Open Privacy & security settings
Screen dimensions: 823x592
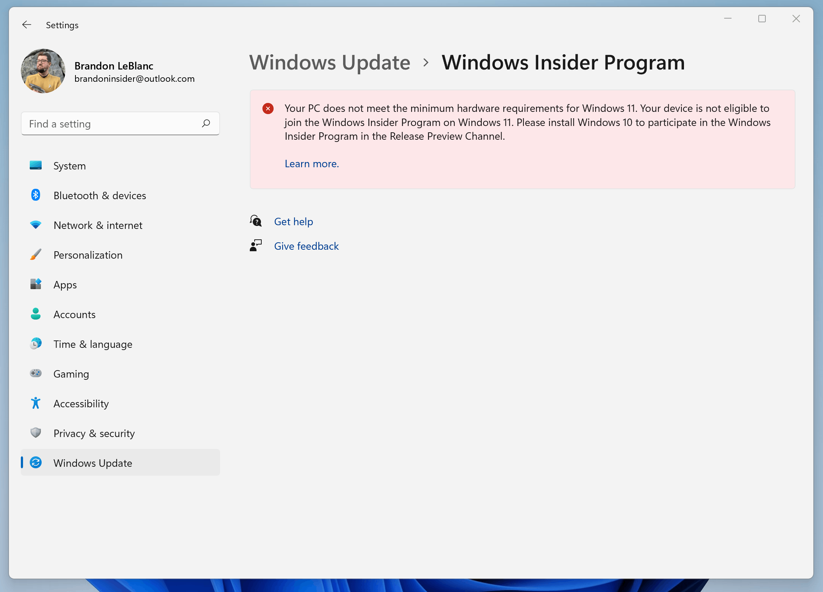[94, 432]
